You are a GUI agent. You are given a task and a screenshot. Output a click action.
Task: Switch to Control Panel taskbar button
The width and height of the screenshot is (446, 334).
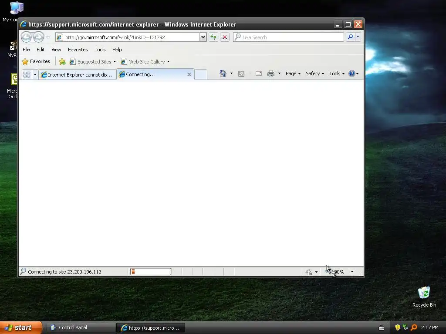[81, 328]
